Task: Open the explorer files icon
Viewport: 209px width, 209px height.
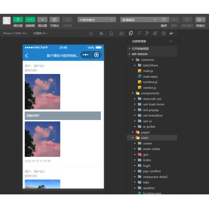Action: pyautogui.click(x=131, y=33)
